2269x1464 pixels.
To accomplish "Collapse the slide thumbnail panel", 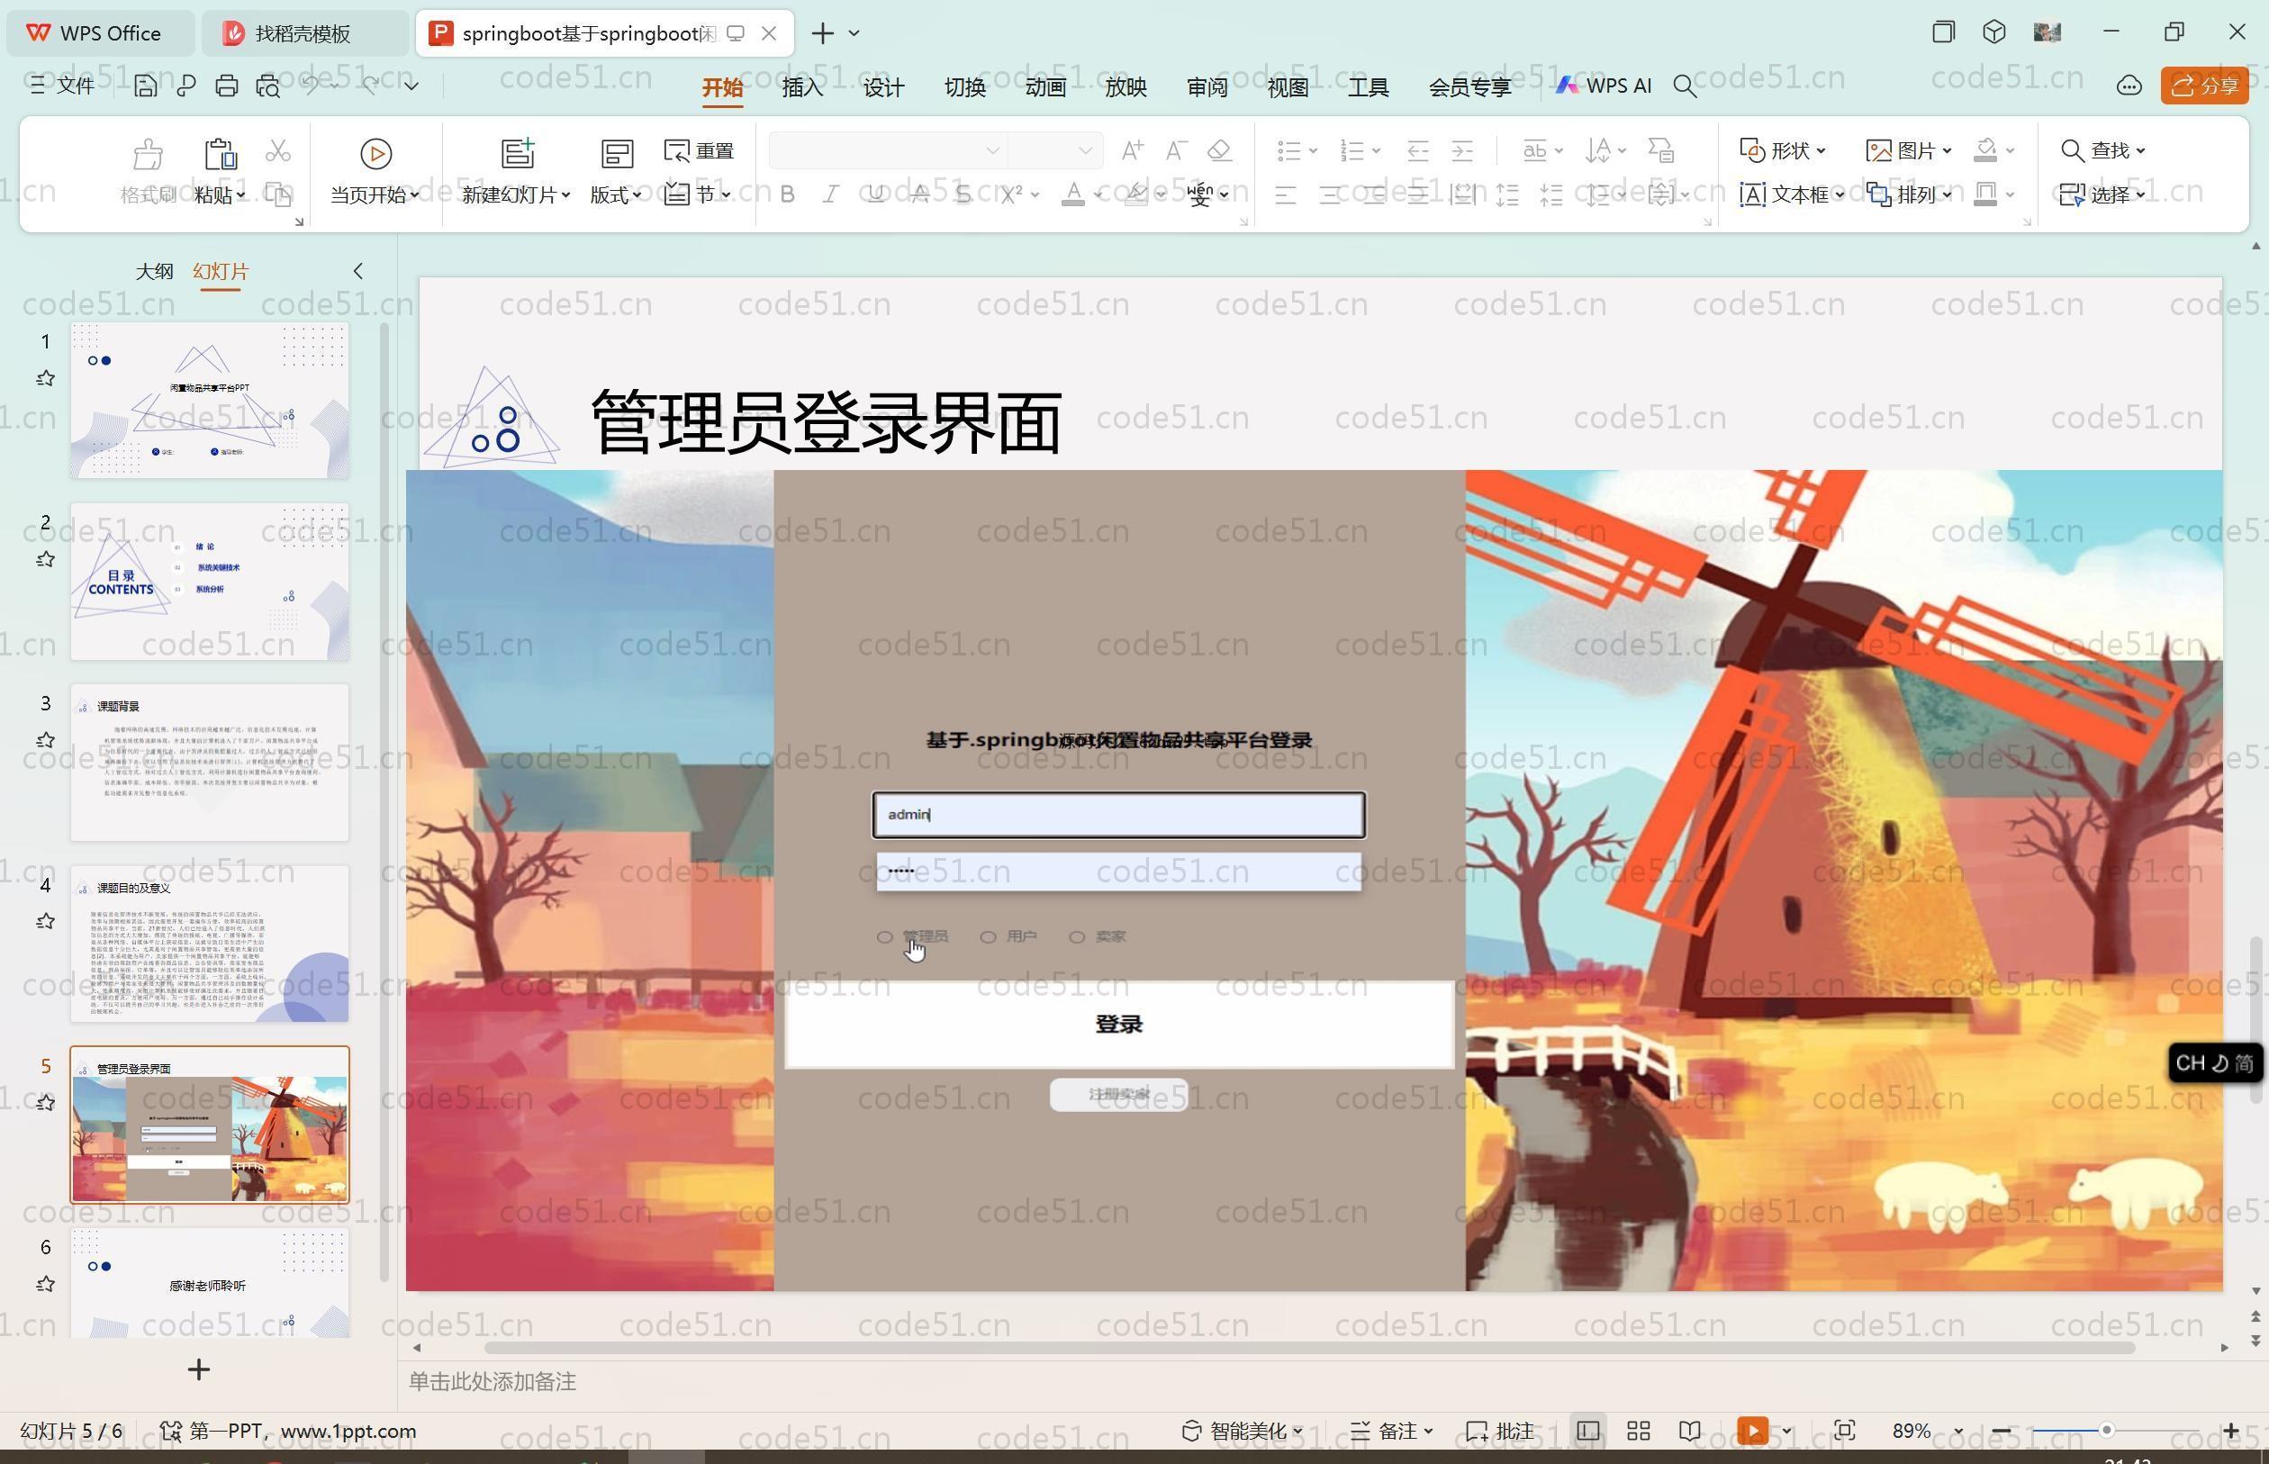I will (x=358, y=271).
